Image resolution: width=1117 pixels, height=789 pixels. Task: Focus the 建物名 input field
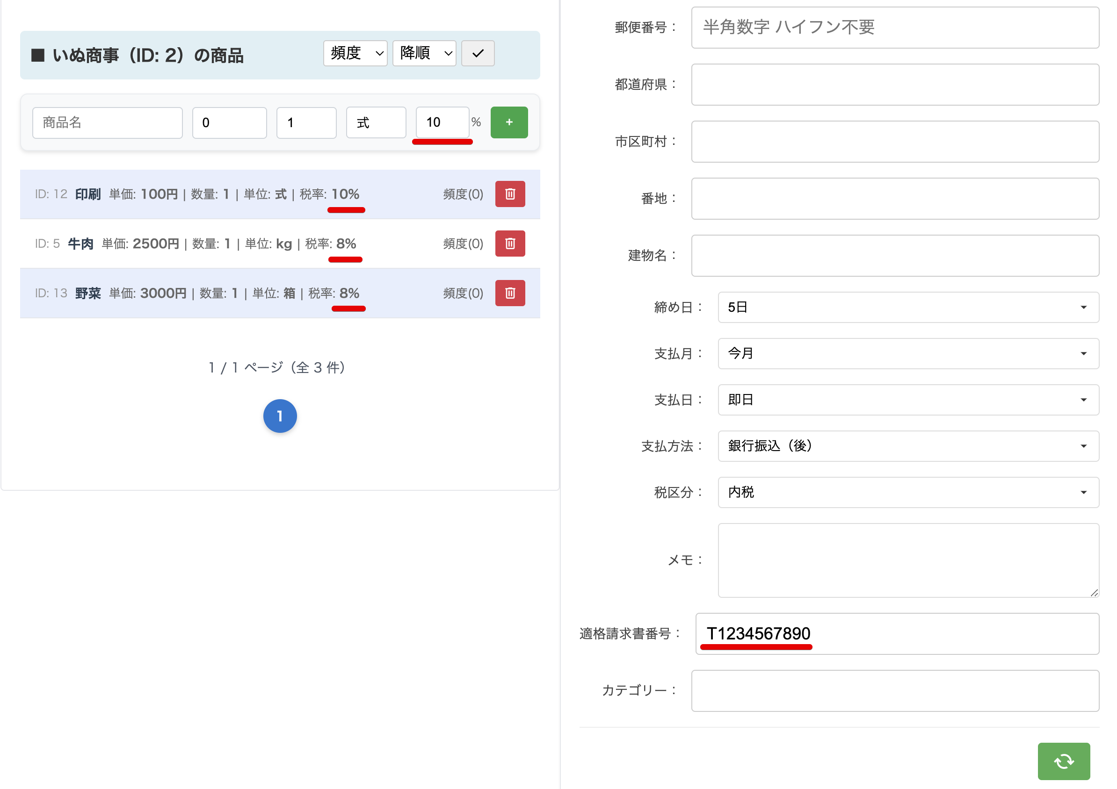click(x=895, y=256)
